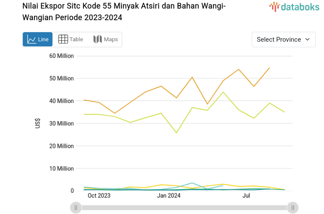Click the folded map icon
Image resolution: width=324 pixels, height=214 pixels.
[x=98, y=40]
